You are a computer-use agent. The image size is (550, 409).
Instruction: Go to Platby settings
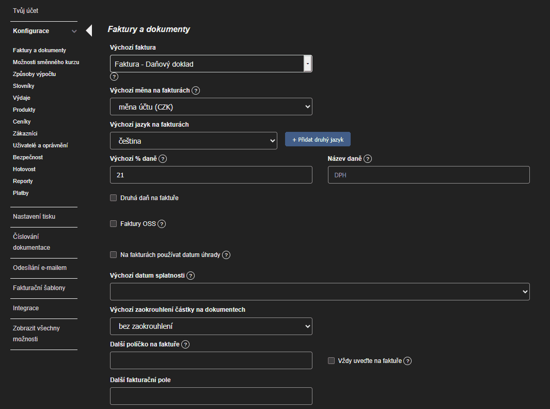coord(21,193)
